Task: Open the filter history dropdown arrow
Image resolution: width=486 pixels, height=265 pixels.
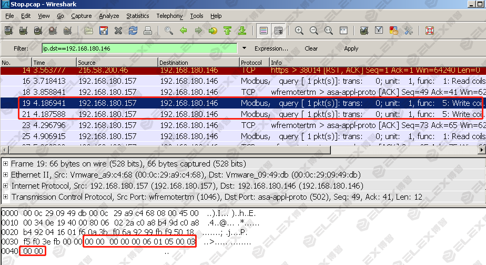Action: (x=245, y=48)
